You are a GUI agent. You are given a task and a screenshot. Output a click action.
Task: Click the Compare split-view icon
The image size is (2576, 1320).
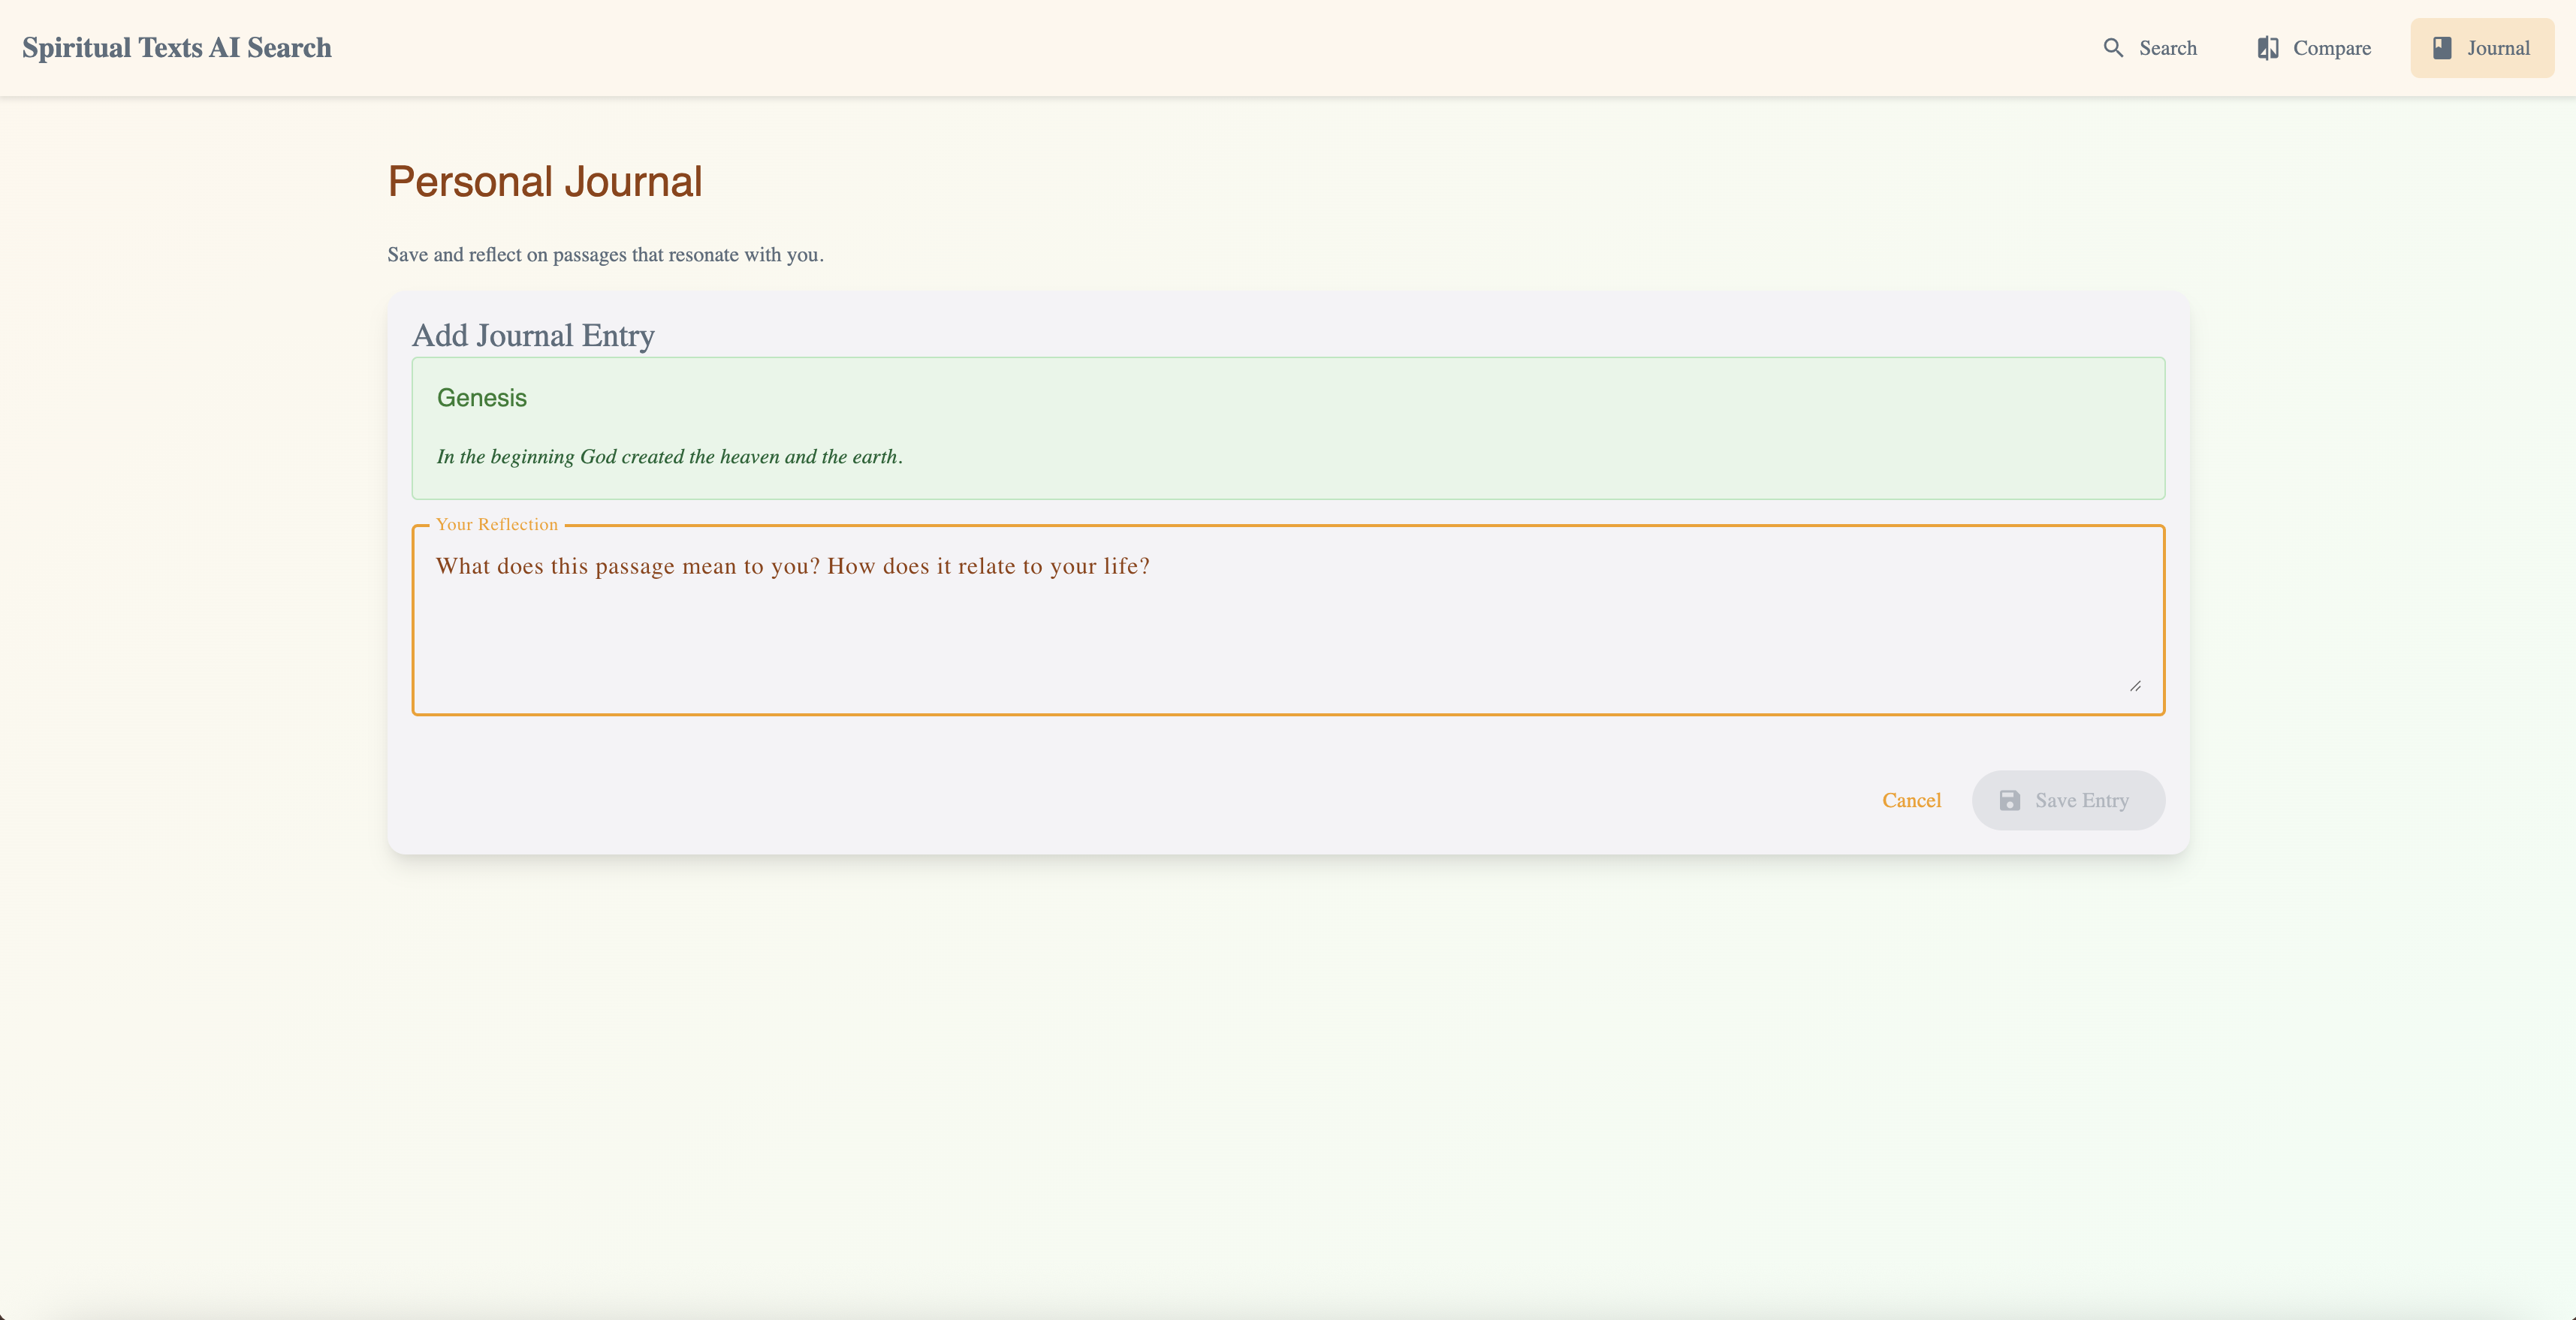[2267, 48]
